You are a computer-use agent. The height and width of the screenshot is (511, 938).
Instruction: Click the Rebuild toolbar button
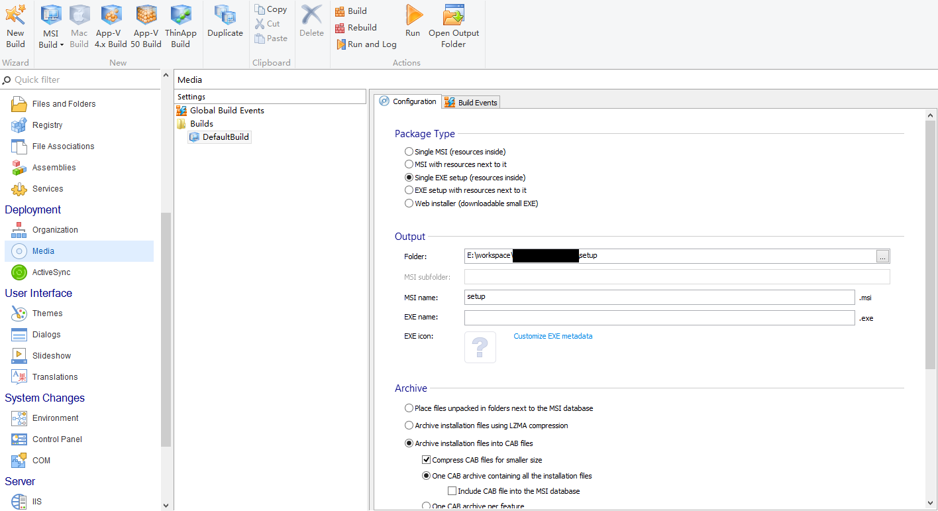click(x=356, y=28)
